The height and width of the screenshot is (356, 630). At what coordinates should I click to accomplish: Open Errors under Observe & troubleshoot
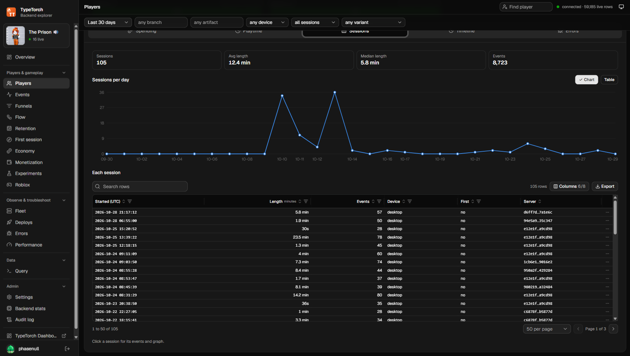pyautogui.click(x=36, y=233)
